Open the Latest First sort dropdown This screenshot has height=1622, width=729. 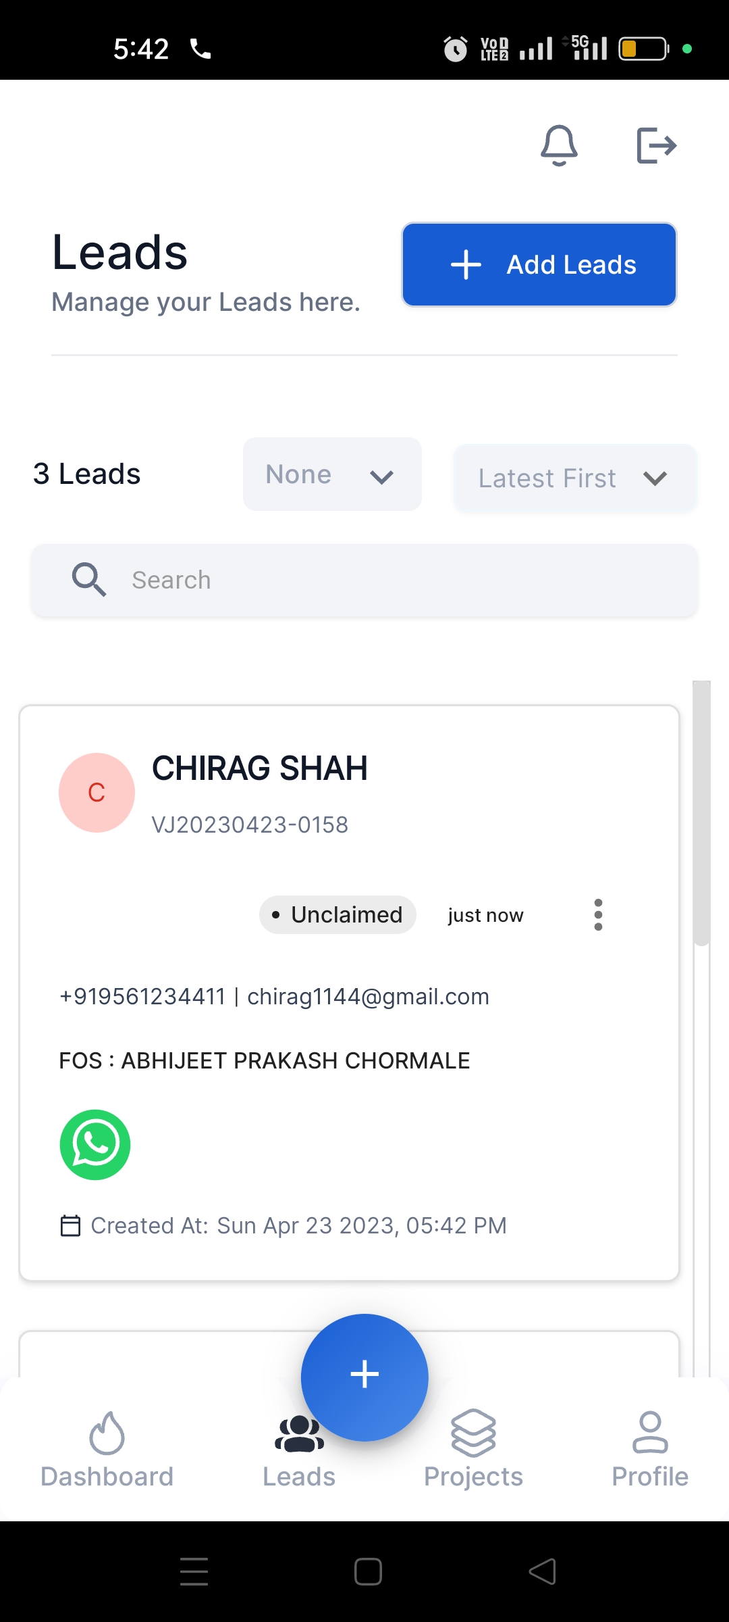[x=574, y=478]
